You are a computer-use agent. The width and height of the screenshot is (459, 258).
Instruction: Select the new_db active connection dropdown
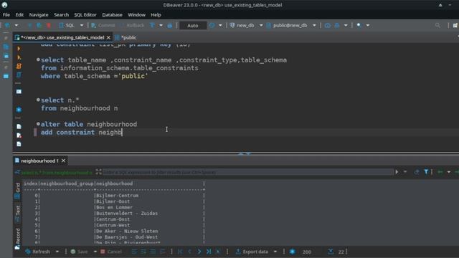[246, 26]
